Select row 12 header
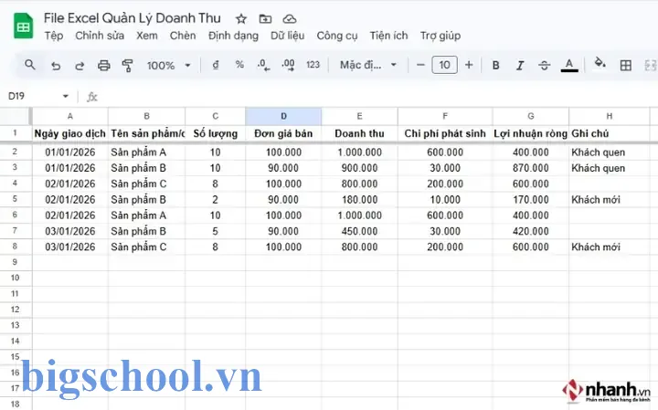The height and width of the screenshot is (410, 658). [x=16, y=310]
